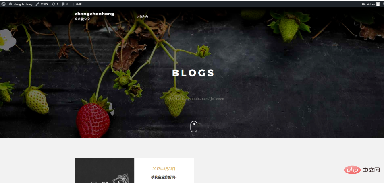Click the scroll-down mouse icon
The width and height of the screenshot is (384, 183).
(194, 127)
